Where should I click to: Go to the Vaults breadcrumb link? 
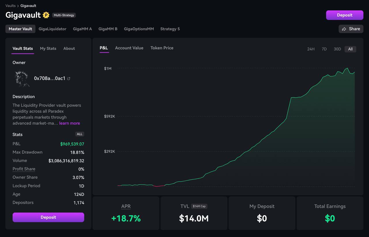10,6
